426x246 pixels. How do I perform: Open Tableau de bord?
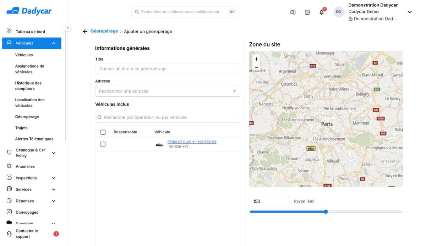point(30,32)
